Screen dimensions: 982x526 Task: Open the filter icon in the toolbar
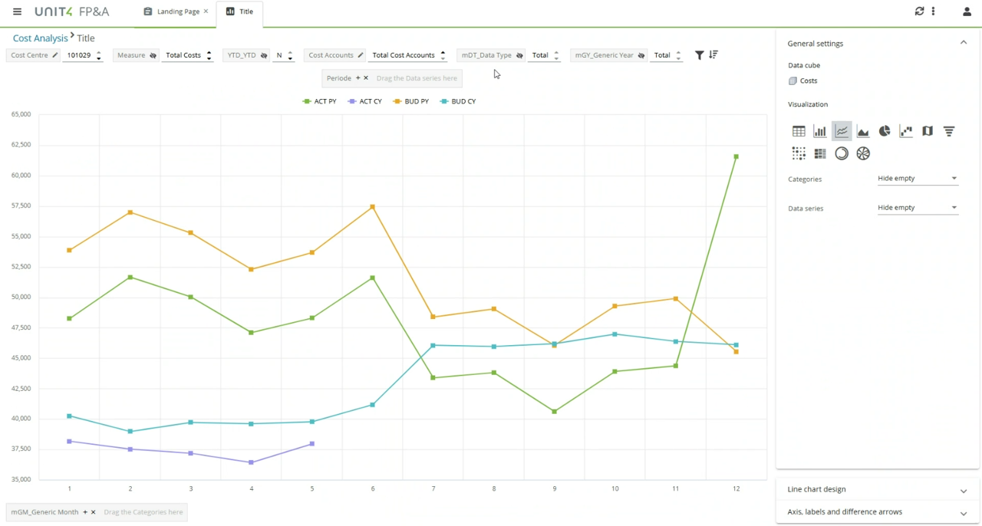point(699,54)
